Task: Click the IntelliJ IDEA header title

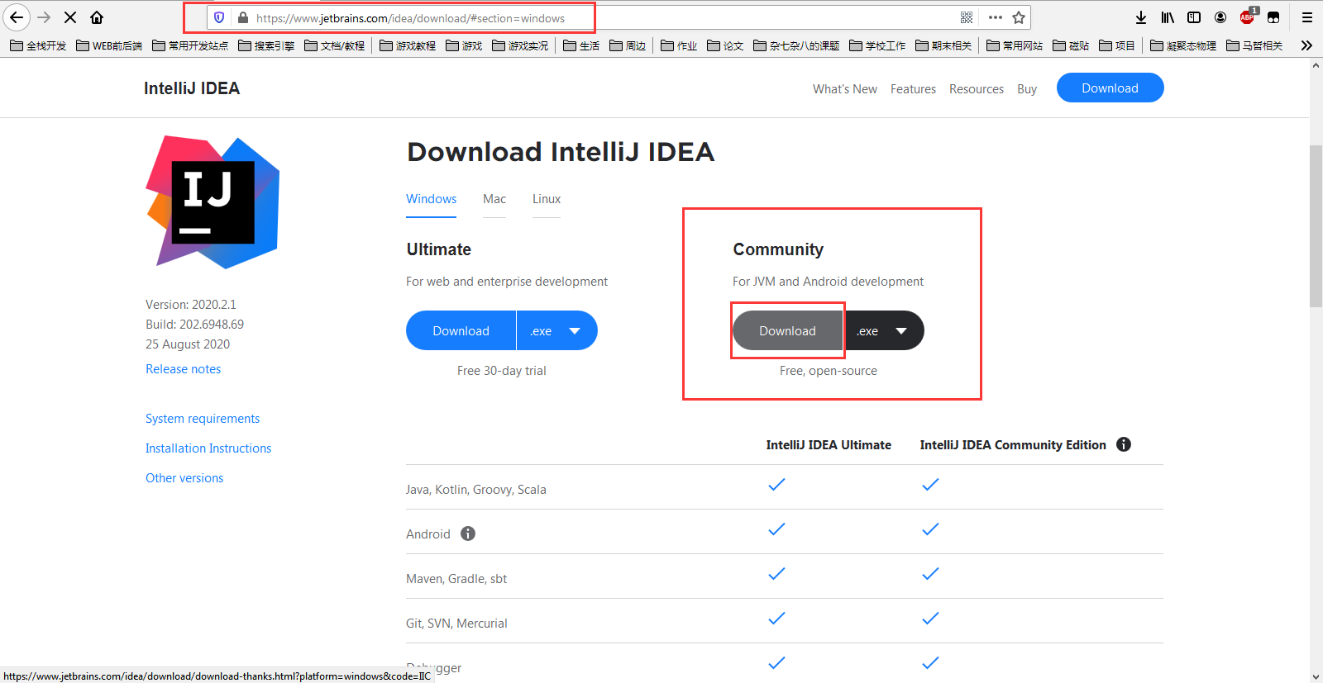Action: click(192, 88)
